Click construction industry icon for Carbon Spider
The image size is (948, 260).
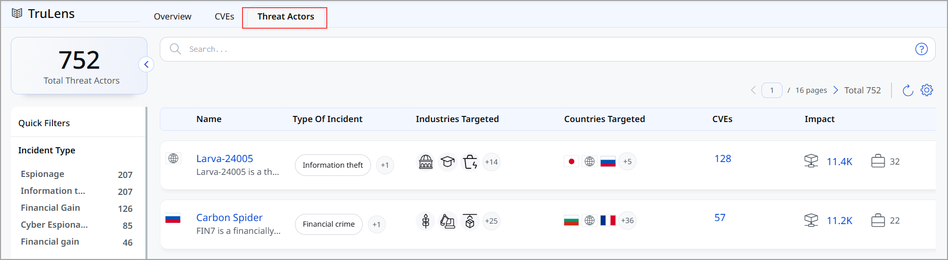click(x=448, y=221)
